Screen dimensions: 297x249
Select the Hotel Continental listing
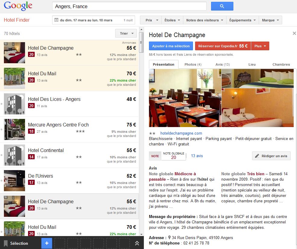point(69,155)
